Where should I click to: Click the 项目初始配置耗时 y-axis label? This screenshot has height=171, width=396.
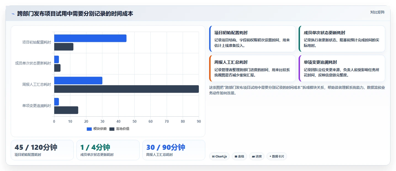click(37, 42)
